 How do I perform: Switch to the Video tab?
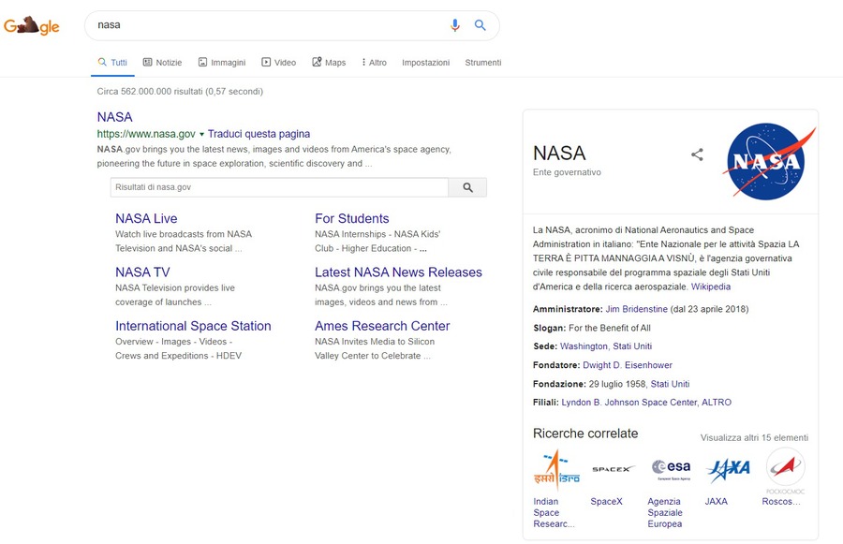point(278,63)
